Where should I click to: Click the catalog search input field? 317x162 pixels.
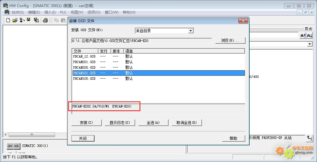tap(274, 35)
